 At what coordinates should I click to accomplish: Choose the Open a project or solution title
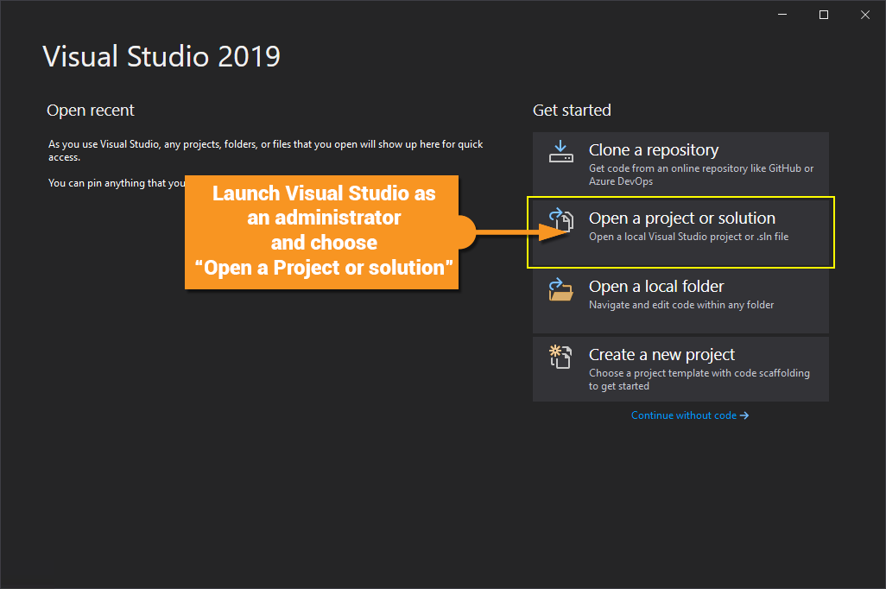click(x=681, y=218)
